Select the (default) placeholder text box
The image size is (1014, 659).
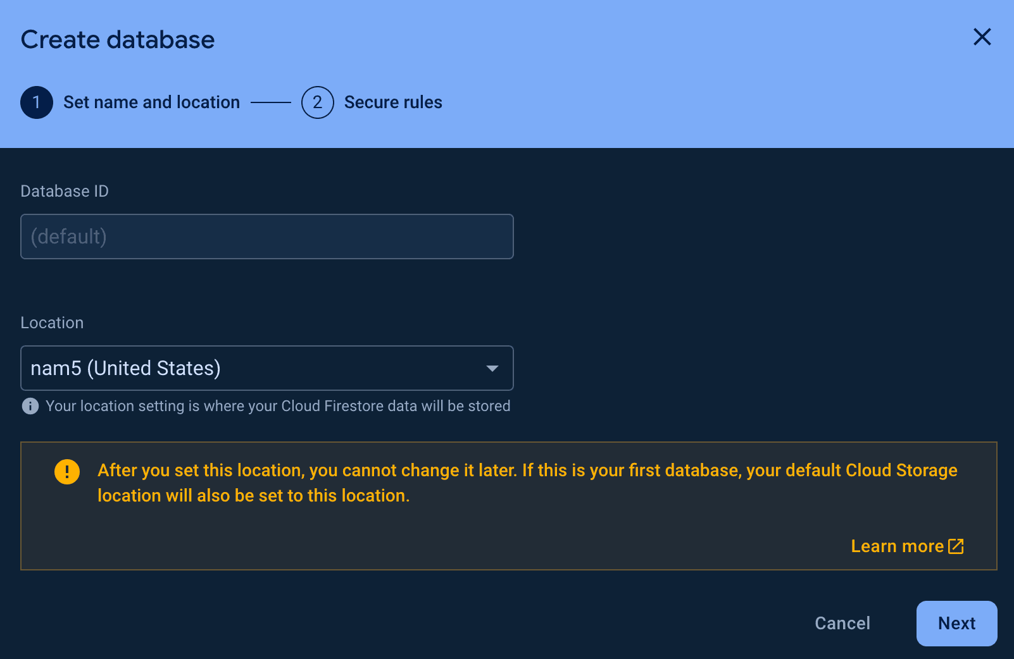[x=266, y=237]
